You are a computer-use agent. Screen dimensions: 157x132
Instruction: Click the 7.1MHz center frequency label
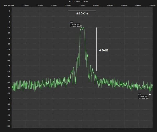pyautogui.click(x=82, y=5)
